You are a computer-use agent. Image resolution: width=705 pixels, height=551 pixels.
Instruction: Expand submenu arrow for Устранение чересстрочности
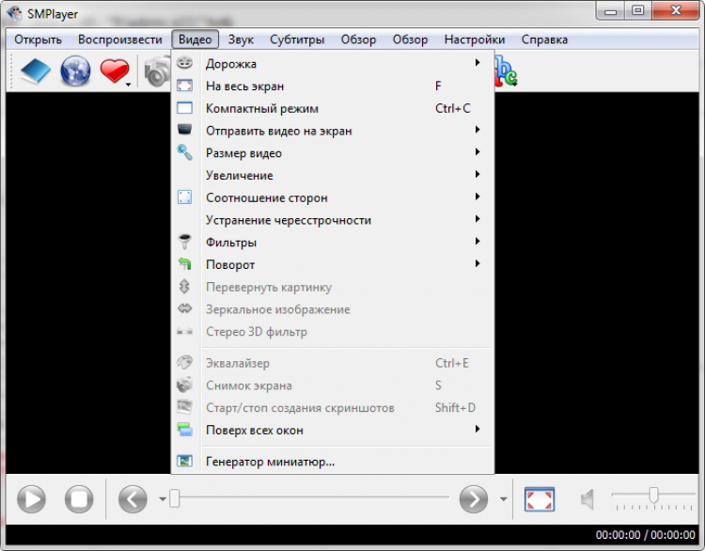point(478,218)
